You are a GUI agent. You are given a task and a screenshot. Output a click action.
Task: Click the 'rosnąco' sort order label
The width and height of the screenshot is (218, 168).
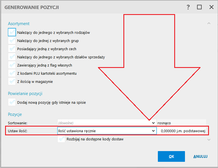164,123
